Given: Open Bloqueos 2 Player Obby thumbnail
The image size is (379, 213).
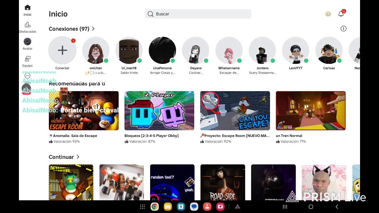Looking at the screenshot, I should pos(159,111).
